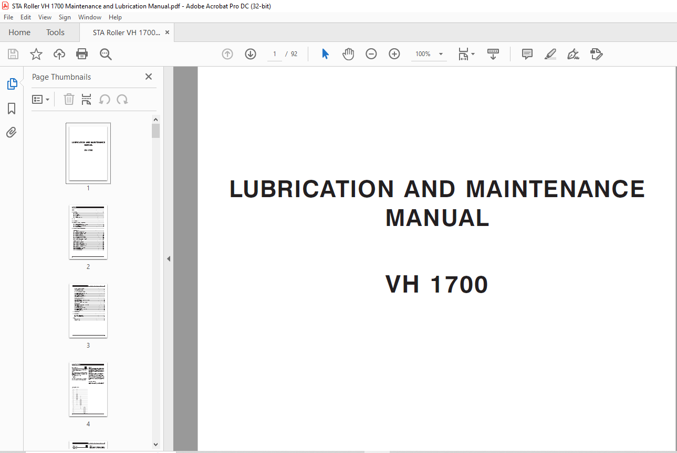This screenshot has height=453, width=677.
Task: Go to next page arrow
Action: 251,54
